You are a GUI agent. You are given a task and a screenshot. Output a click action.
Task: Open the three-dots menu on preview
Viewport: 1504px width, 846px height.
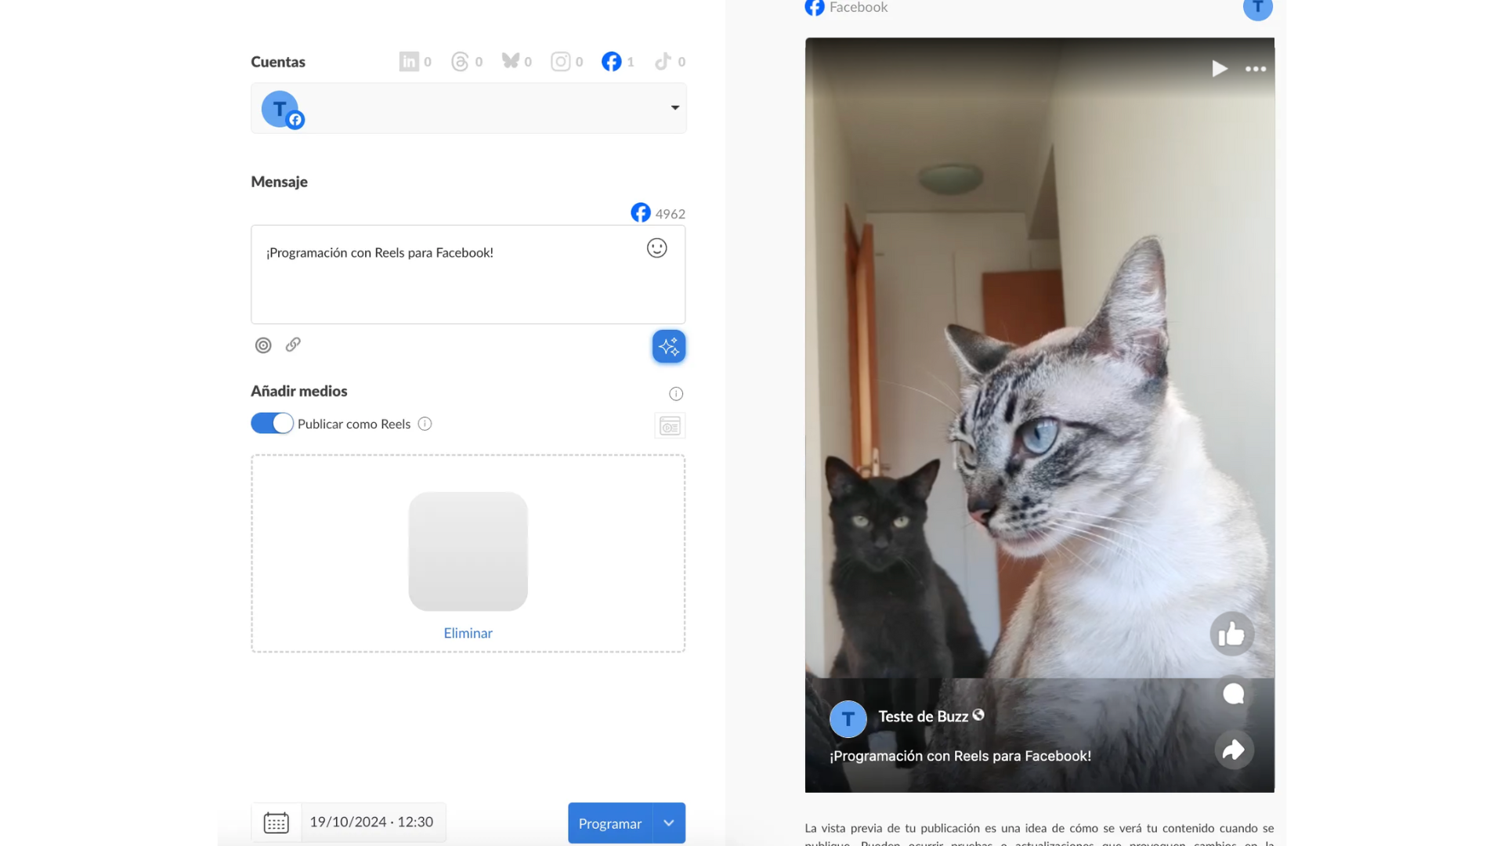(1256, 69)
